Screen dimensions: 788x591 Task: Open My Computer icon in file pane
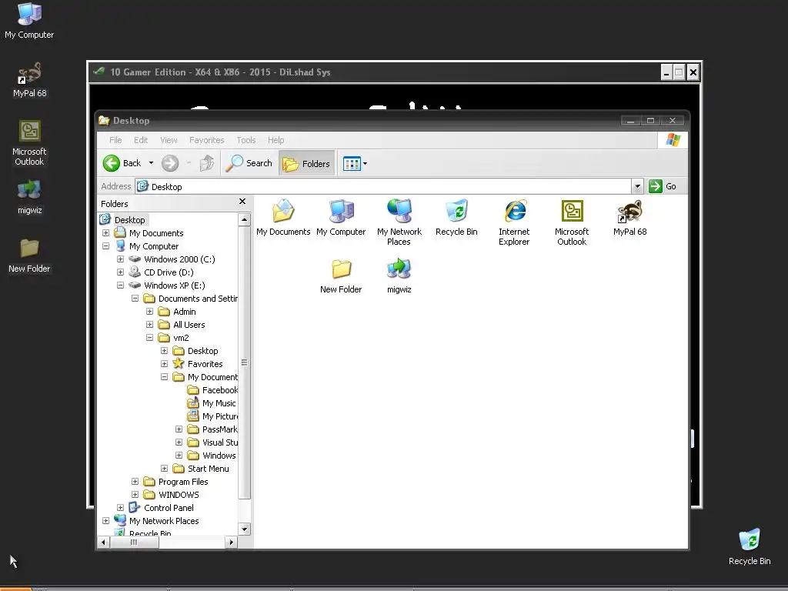(x=341, y=218)
